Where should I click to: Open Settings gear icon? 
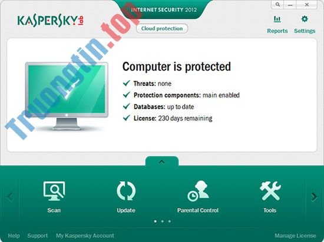point(305,19)
